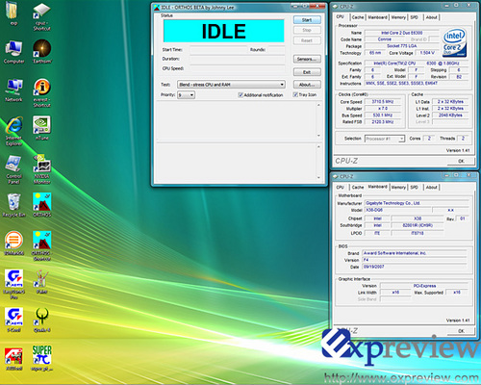Image resolution: width=481 pixels, height=385 pixels.
Task: Switch to Mainboard tab in CPU-Z Processor window
Action: (x=377, y=17)
